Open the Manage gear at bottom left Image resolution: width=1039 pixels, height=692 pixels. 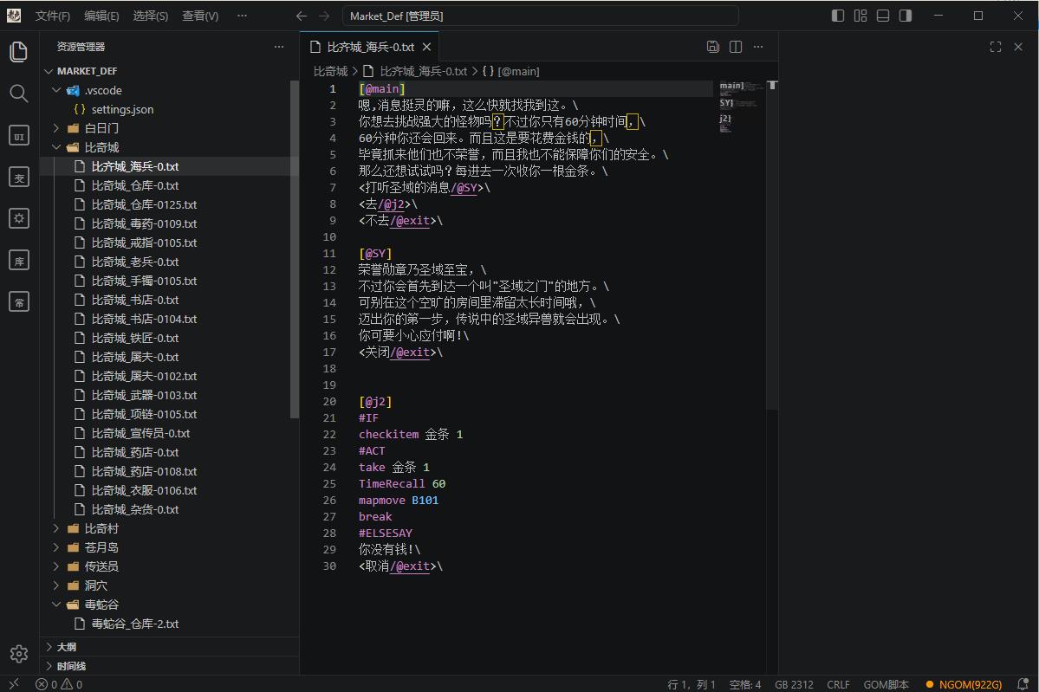pos(18,654)
